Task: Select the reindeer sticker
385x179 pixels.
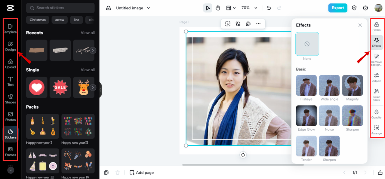Action: [x=84, y=87]
